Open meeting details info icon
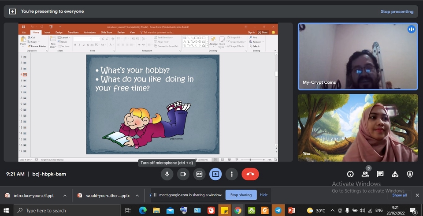The width and height of the screenshot is (423, 216). tap(350, 174)
